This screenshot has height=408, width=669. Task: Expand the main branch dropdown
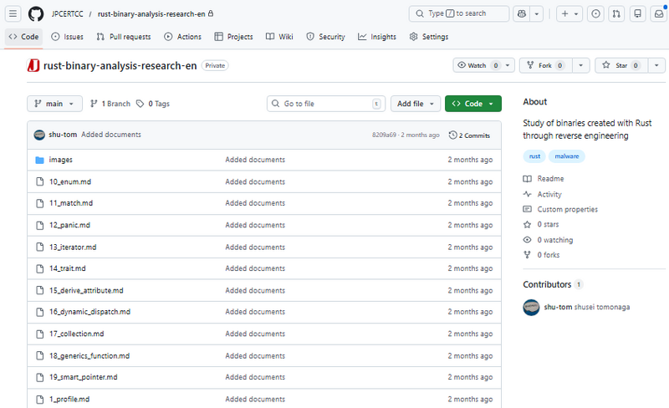pos(54,104)
